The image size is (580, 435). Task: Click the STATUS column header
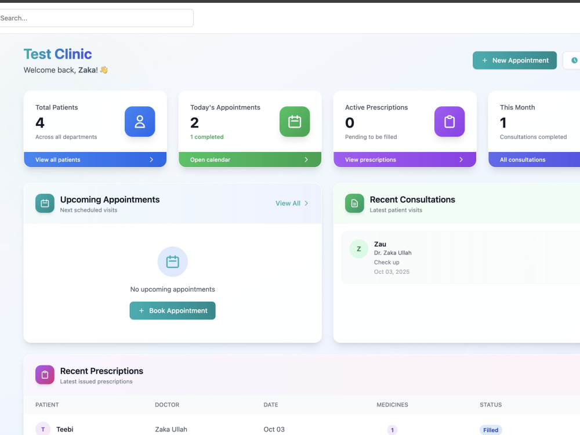(x=491, y=405)
